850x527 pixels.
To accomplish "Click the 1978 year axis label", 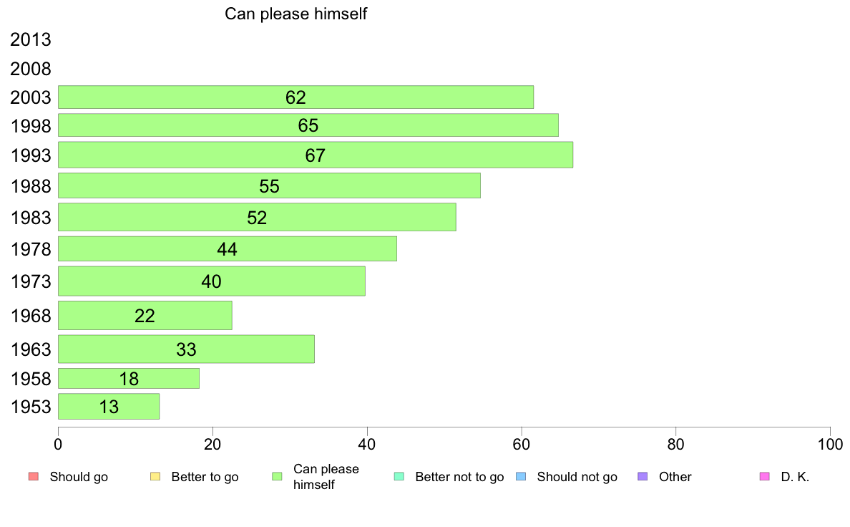I will coord(31,249).
